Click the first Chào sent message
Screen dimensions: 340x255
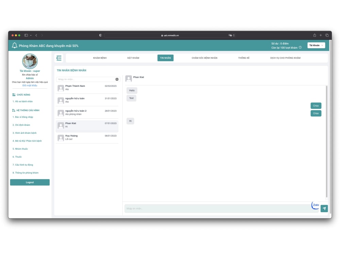(316, 106)
